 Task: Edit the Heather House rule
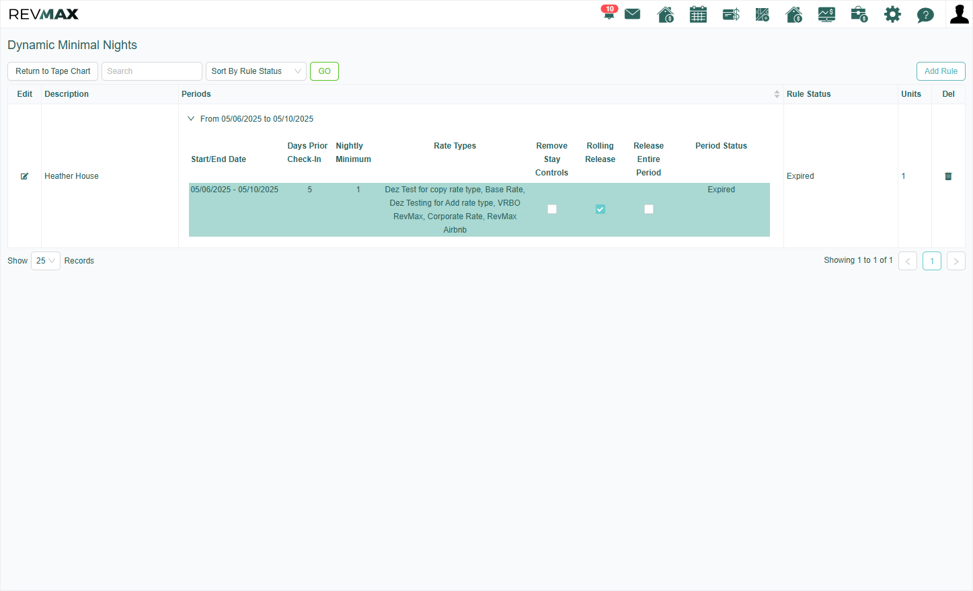pyautogui.click(x=25, y=176)
